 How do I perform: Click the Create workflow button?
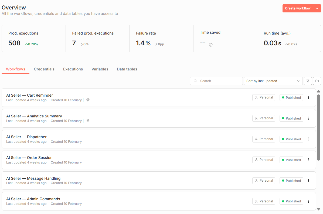point(298,8)
